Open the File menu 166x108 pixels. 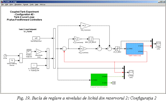2,4
